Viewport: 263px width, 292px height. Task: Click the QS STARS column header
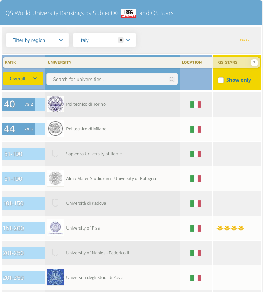click(228, 62)
